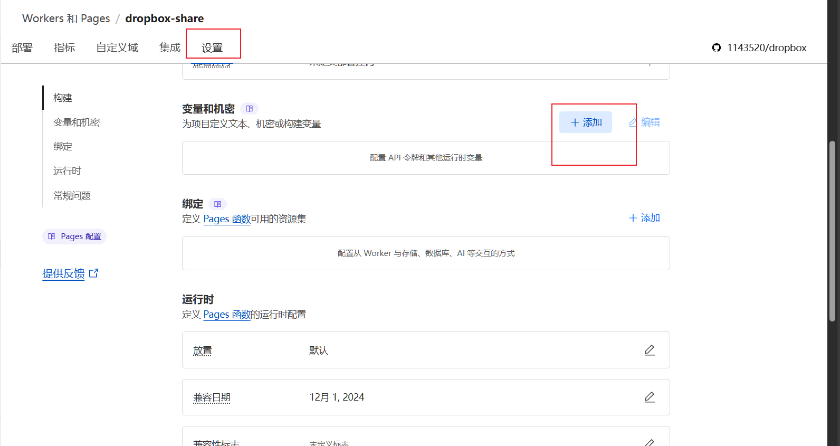840x446 pixels.
Task: Click the pencil edit icon for 放置 row
Action: point(650,350)
